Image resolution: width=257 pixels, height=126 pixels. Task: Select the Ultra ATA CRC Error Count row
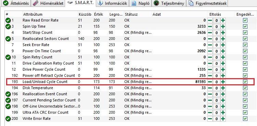tap(130, 113)
